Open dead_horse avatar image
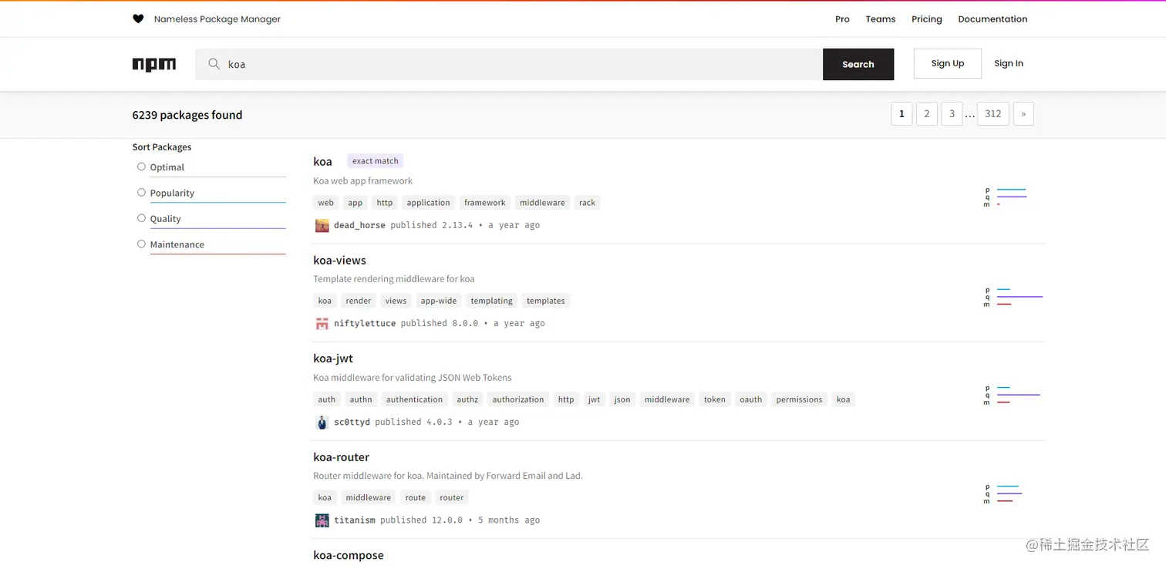Viewport: 1166px width, 569px height. coord(322,225)
